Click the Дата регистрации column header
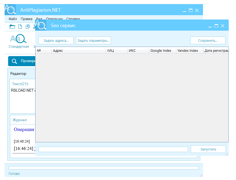236x180 pixels. 216,50
